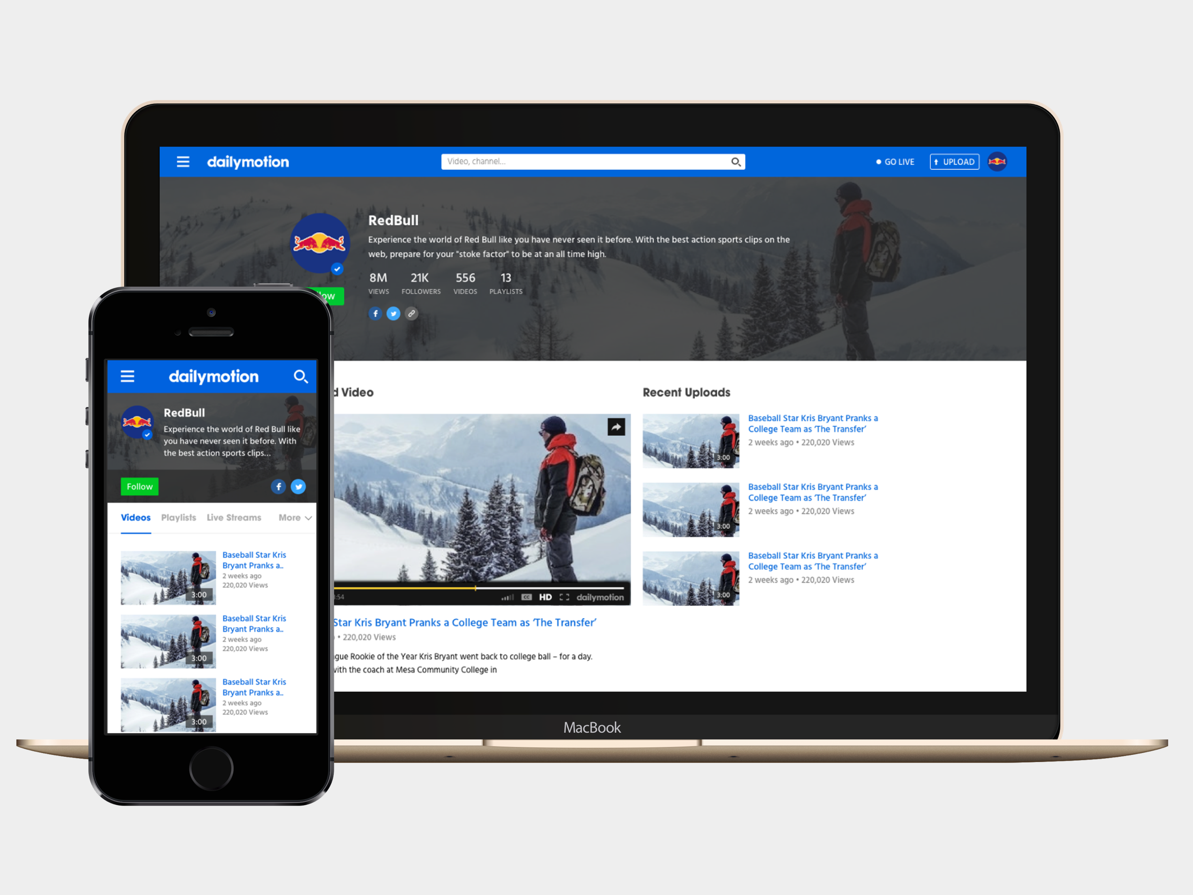This screenshot has height=895, width=1193.
Task: Click the UPLOAD button in the header
Action: [x=954, y=162]
